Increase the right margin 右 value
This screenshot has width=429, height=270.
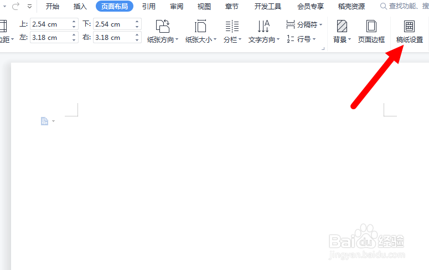click(x=137, y=34)
